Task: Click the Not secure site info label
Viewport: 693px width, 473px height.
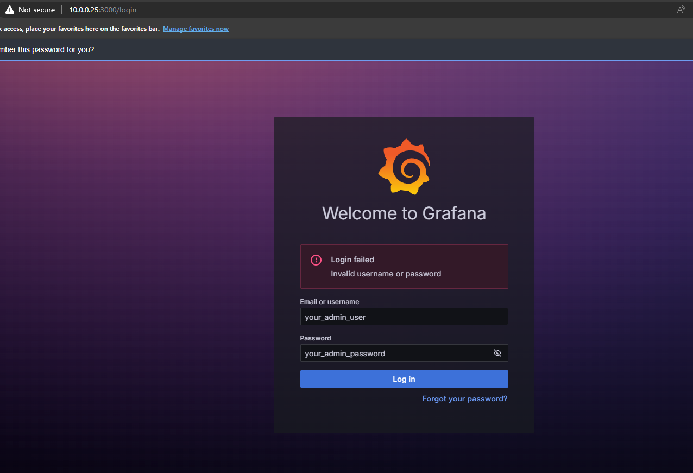Action: 36,10
